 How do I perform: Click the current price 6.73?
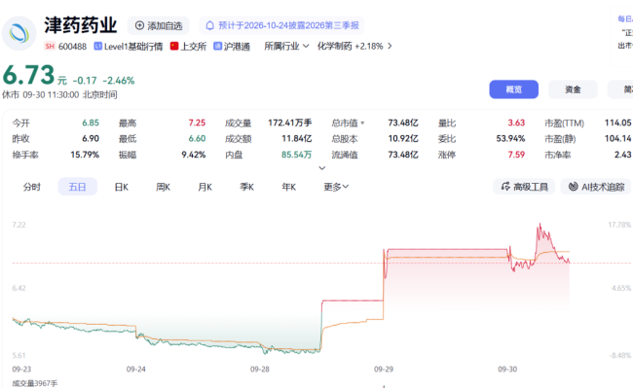[x=28, y=75]
